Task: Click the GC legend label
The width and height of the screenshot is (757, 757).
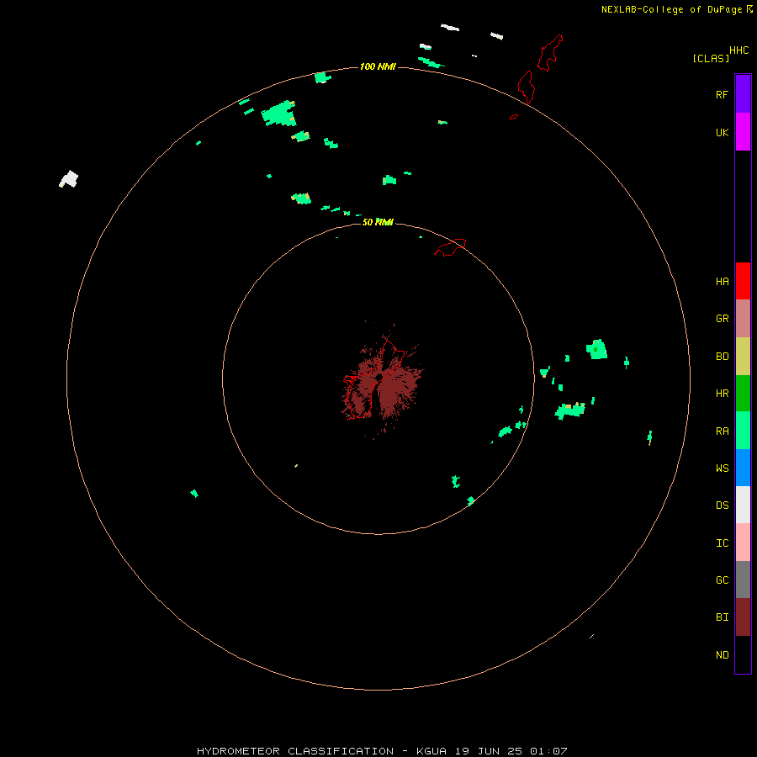Action: pos(722,580)
